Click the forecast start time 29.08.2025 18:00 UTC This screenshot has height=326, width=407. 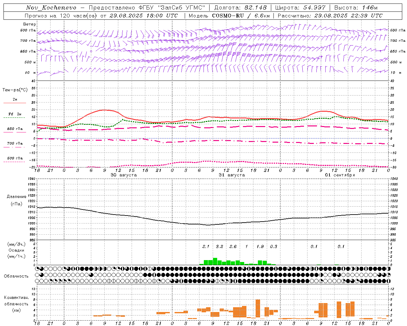pyautogui.click(x=144, y=16)
